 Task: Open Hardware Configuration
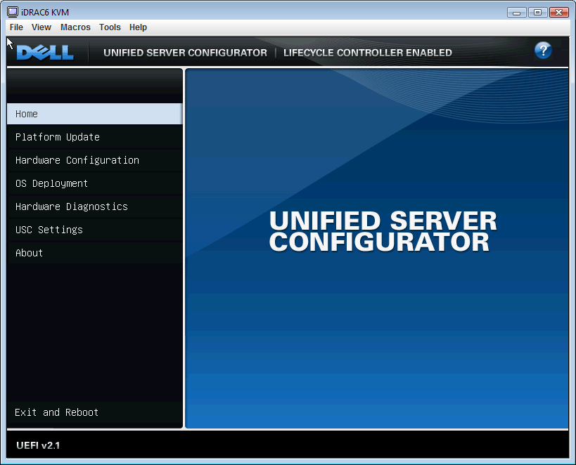coord(95,160)
